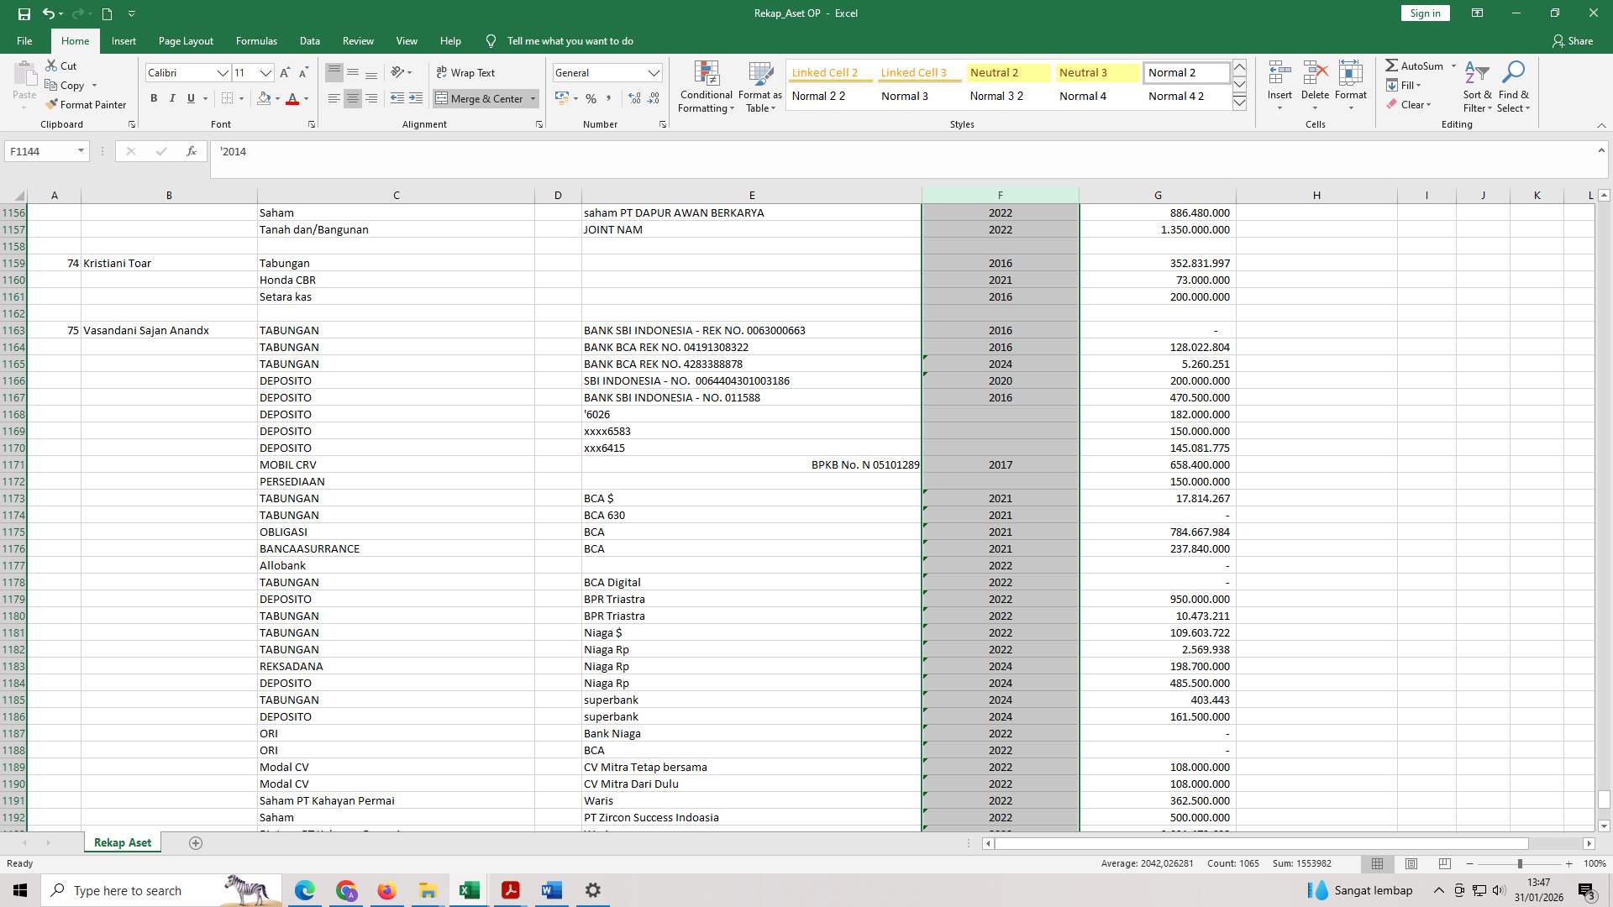This screenshot has height=907, width=1613.
Task: Open the Font name dropdown
Action: pyautogui.click(x=223, y=72)
